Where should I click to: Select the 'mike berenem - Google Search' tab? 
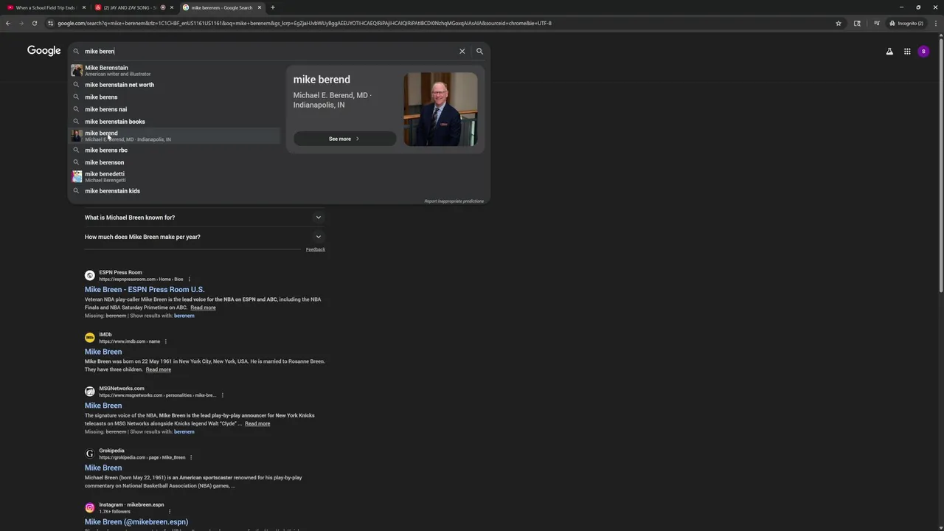point(222,7)
